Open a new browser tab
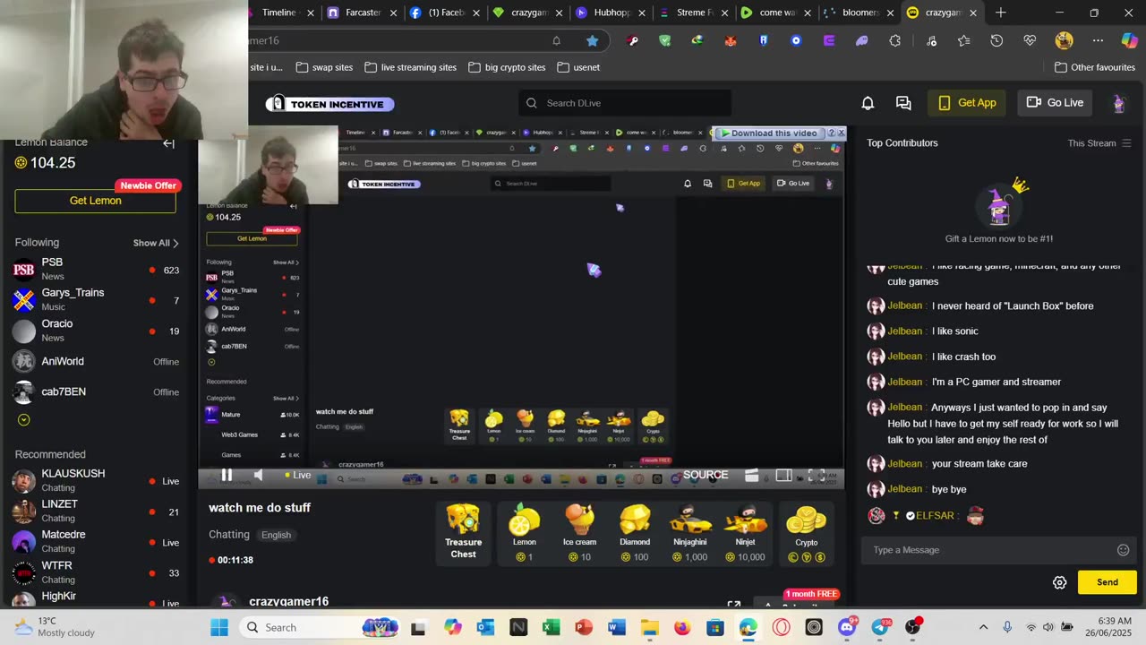This screenshot has height=645, width=1146. 1000,13
